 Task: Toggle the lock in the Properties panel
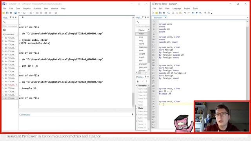pyautogui.click(x=138, y=81)
